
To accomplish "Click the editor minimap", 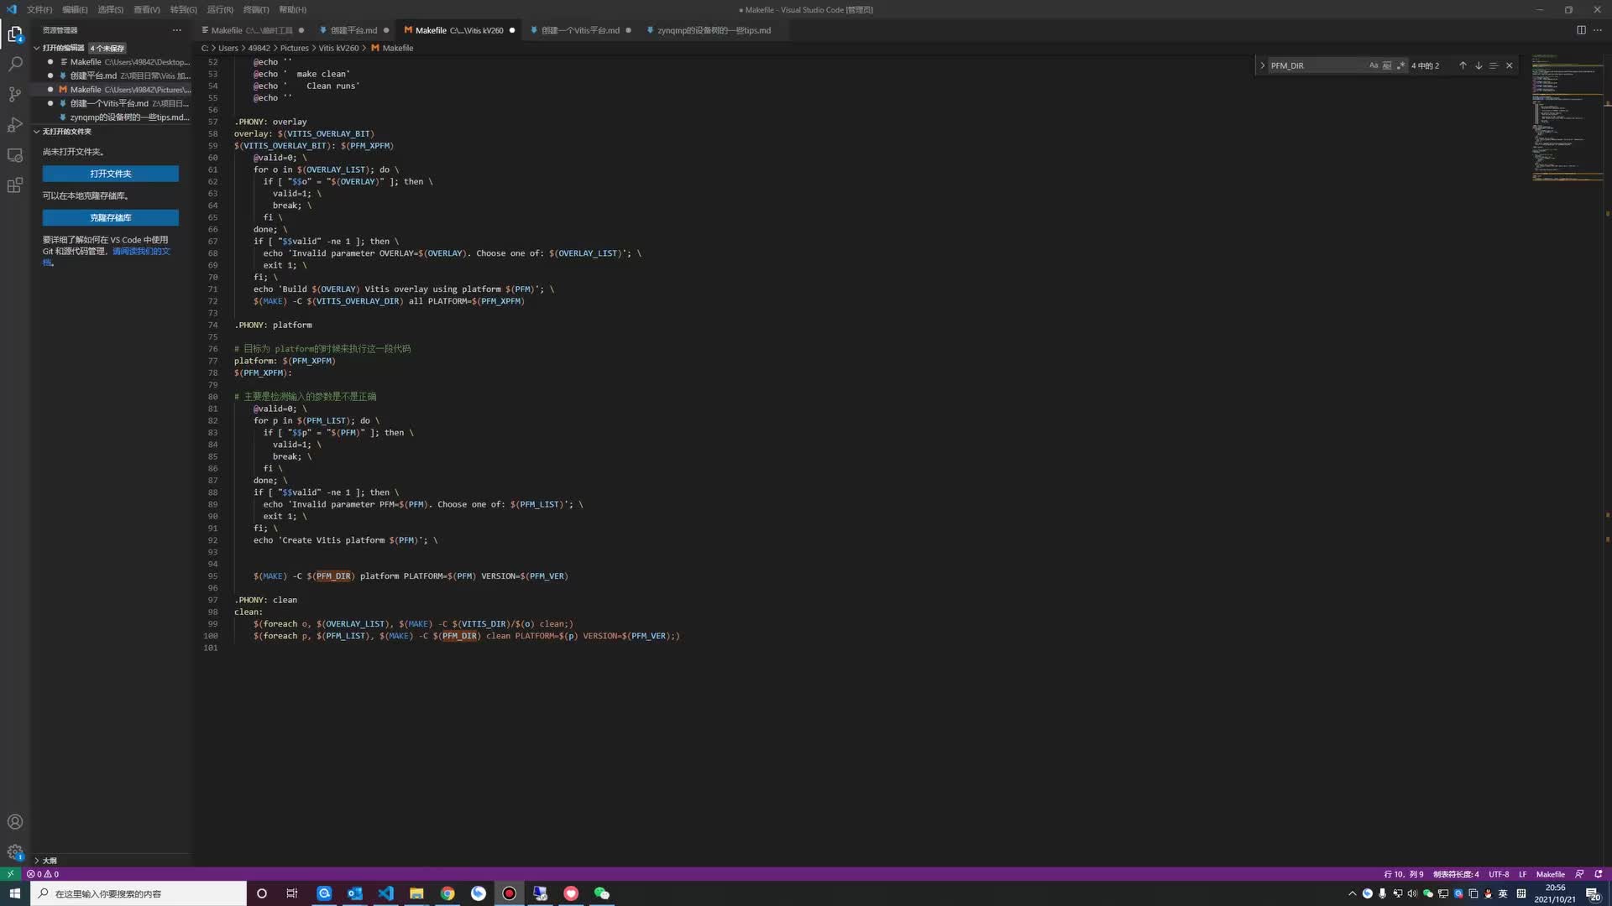I will point(1567,117).
